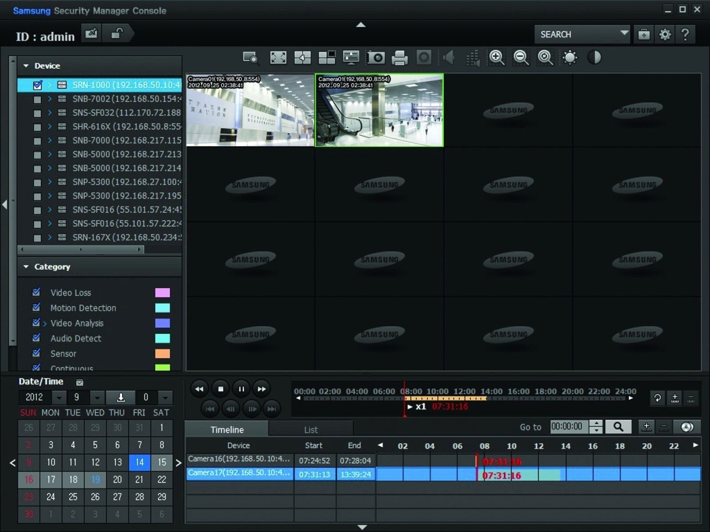This screenshot has width=710, height=532.
Task: Select the Timeline tab
Action: tap(227, 429)
